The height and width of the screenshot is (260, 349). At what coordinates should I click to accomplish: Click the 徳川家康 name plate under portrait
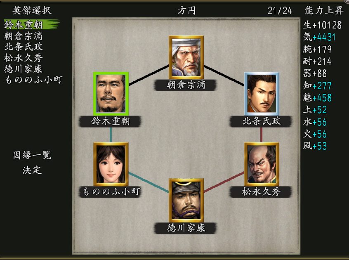(x=185, y=228)
